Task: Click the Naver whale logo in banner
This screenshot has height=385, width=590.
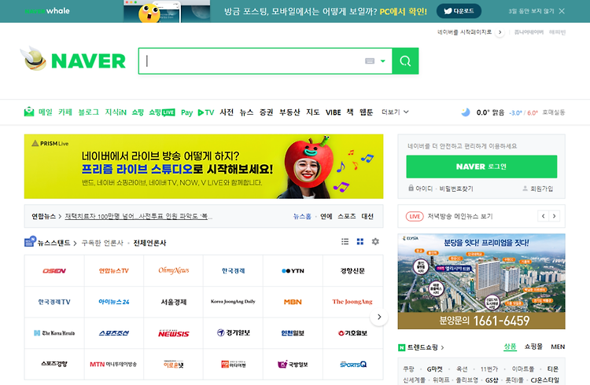Action: [x=47, y=11]
